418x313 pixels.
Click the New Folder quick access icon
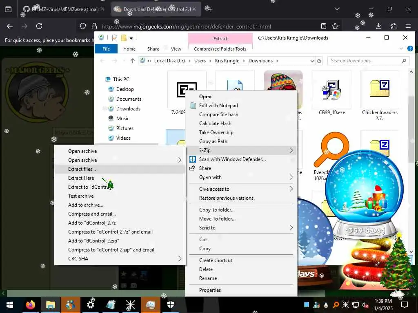tap(124, 38)
